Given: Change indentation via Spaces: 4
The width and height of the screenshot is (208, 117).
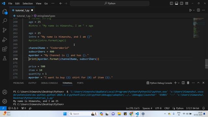Looking at the screenshot, I should 147,108.
